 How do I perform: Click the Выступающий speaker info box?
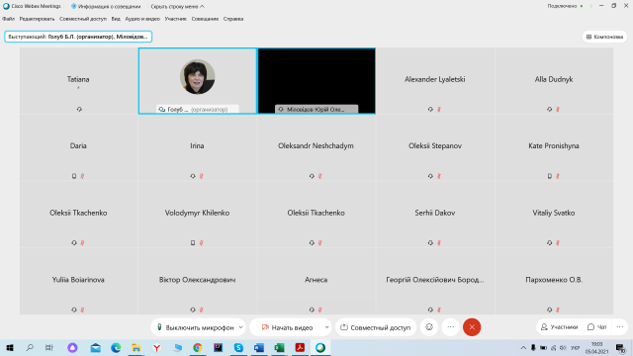click(x=78, y=37)
